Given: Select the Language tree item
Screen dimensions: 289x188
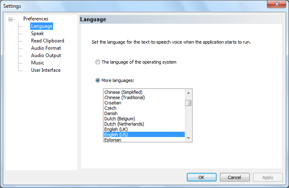Looking at the screenshot, I should [42, 26].
